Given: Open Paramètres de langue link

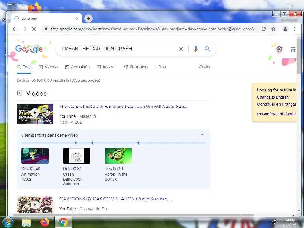Looking at the screenshot, I should [x=276, y=114].
